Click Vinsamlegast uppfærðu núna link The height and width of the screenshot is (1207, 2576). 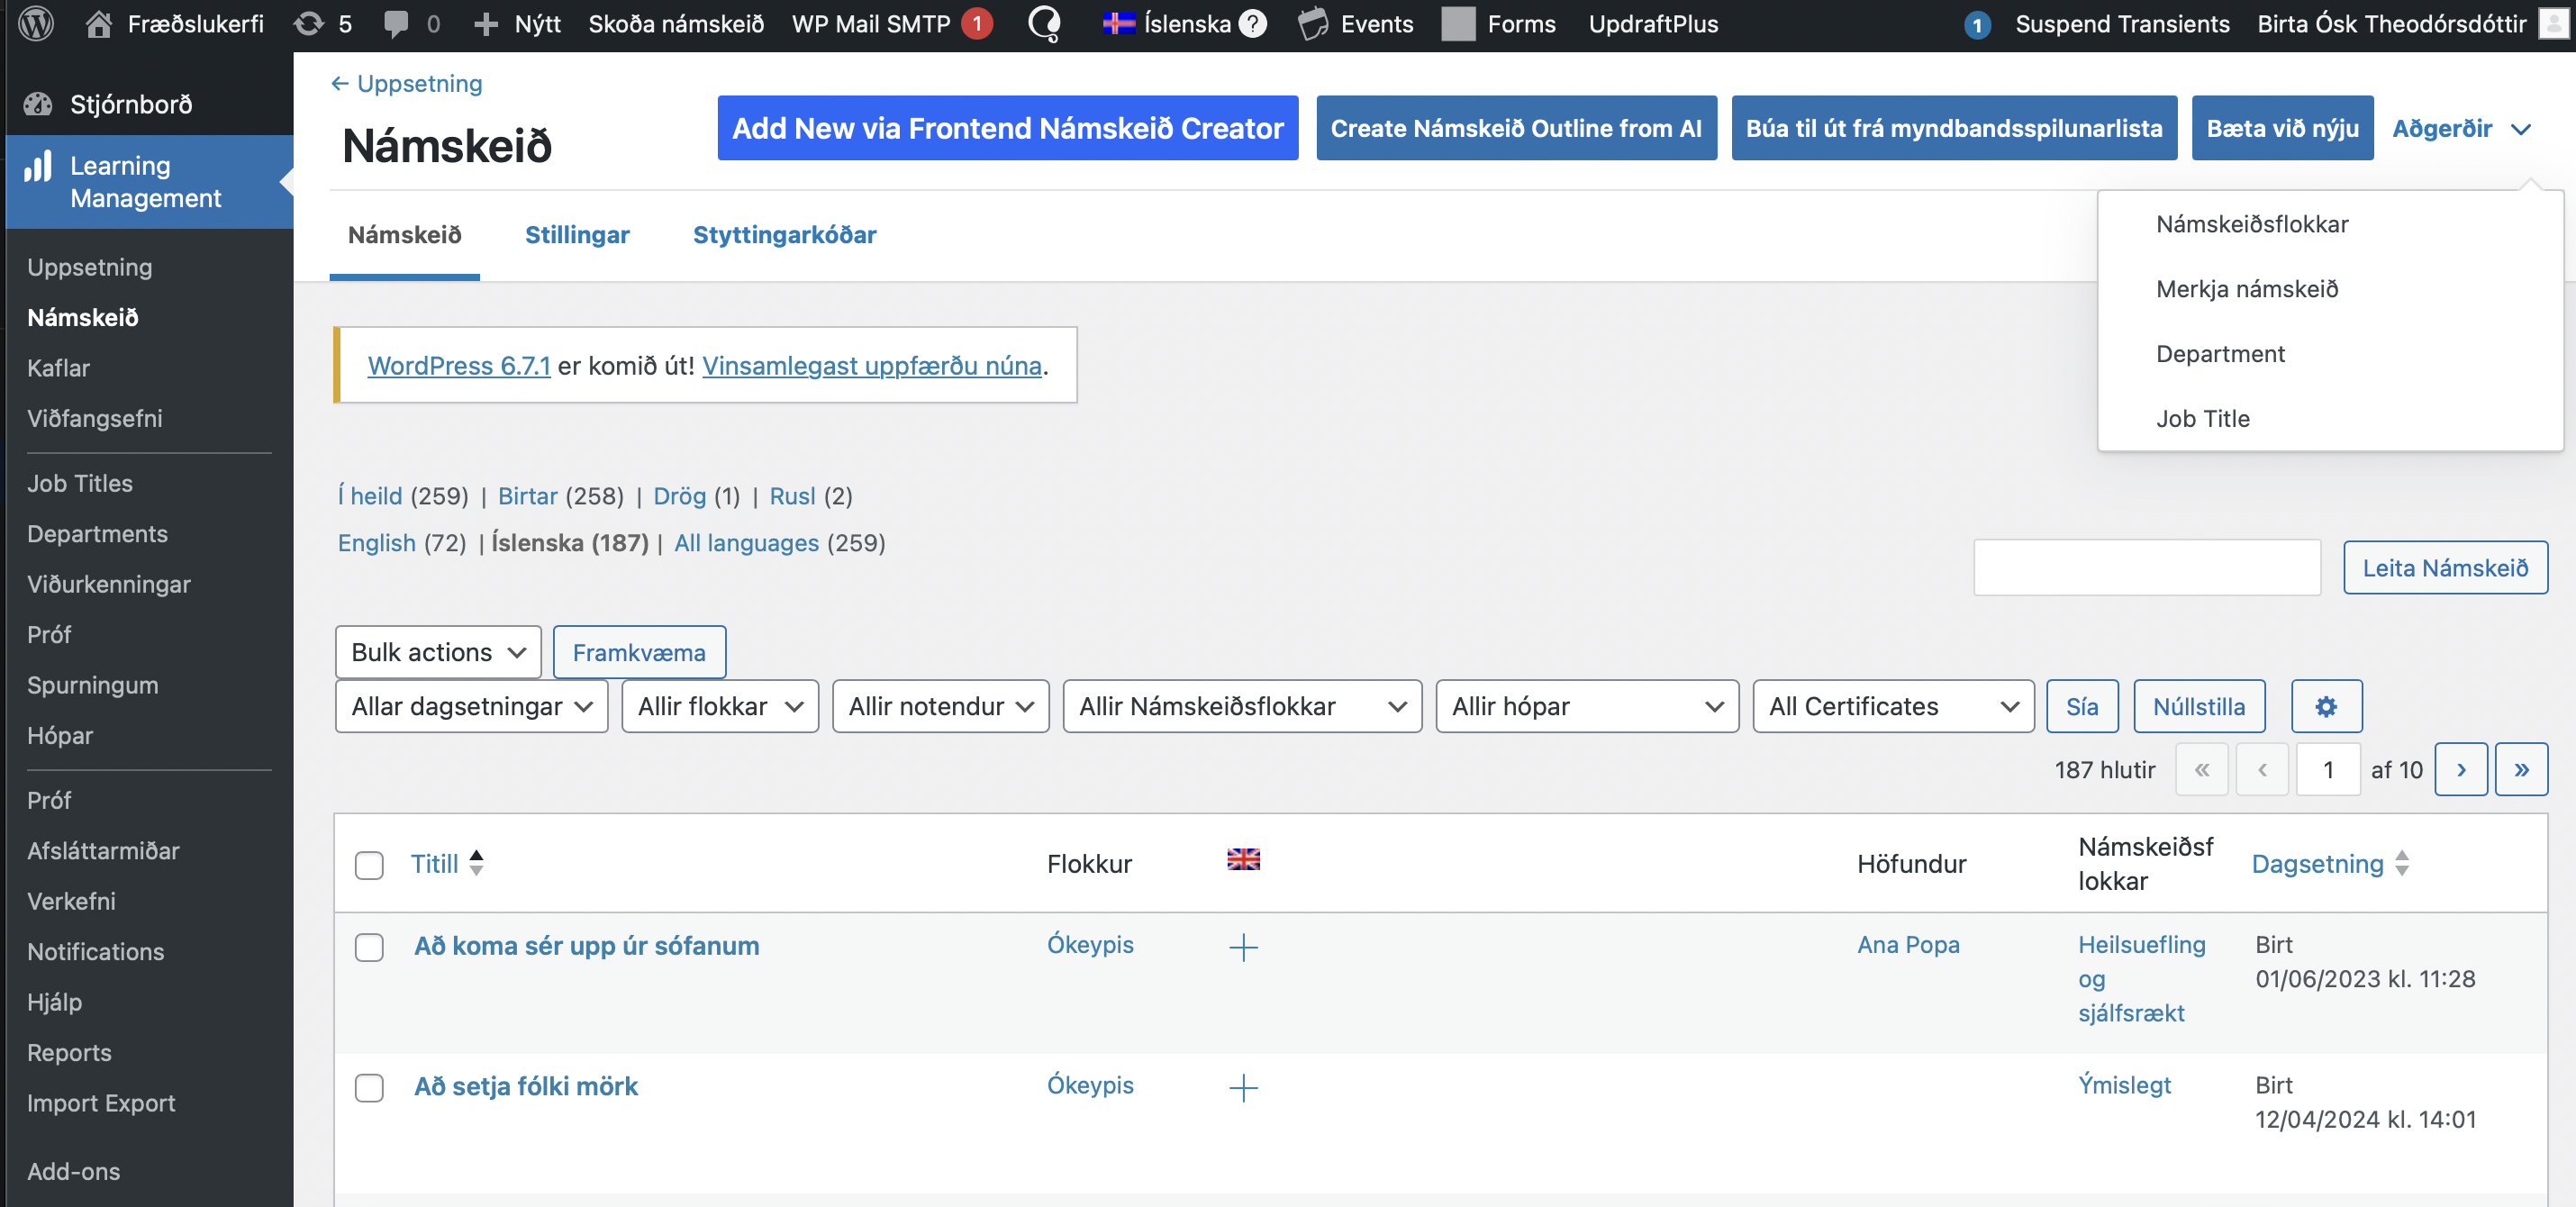click(x=871, y=366)
